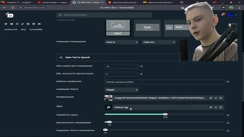Screen dimensions: 244x137
Task: Click the music note icon
Action: [x=108, y=107]
